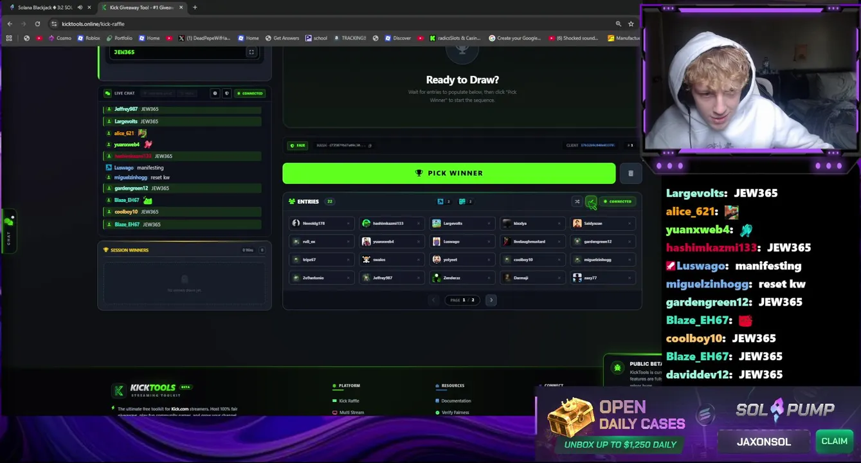Image resolution: width=861 pixels, height=463 pixels.
Task: Toggle the green checkmark entries button
Action: coord(591,201)
